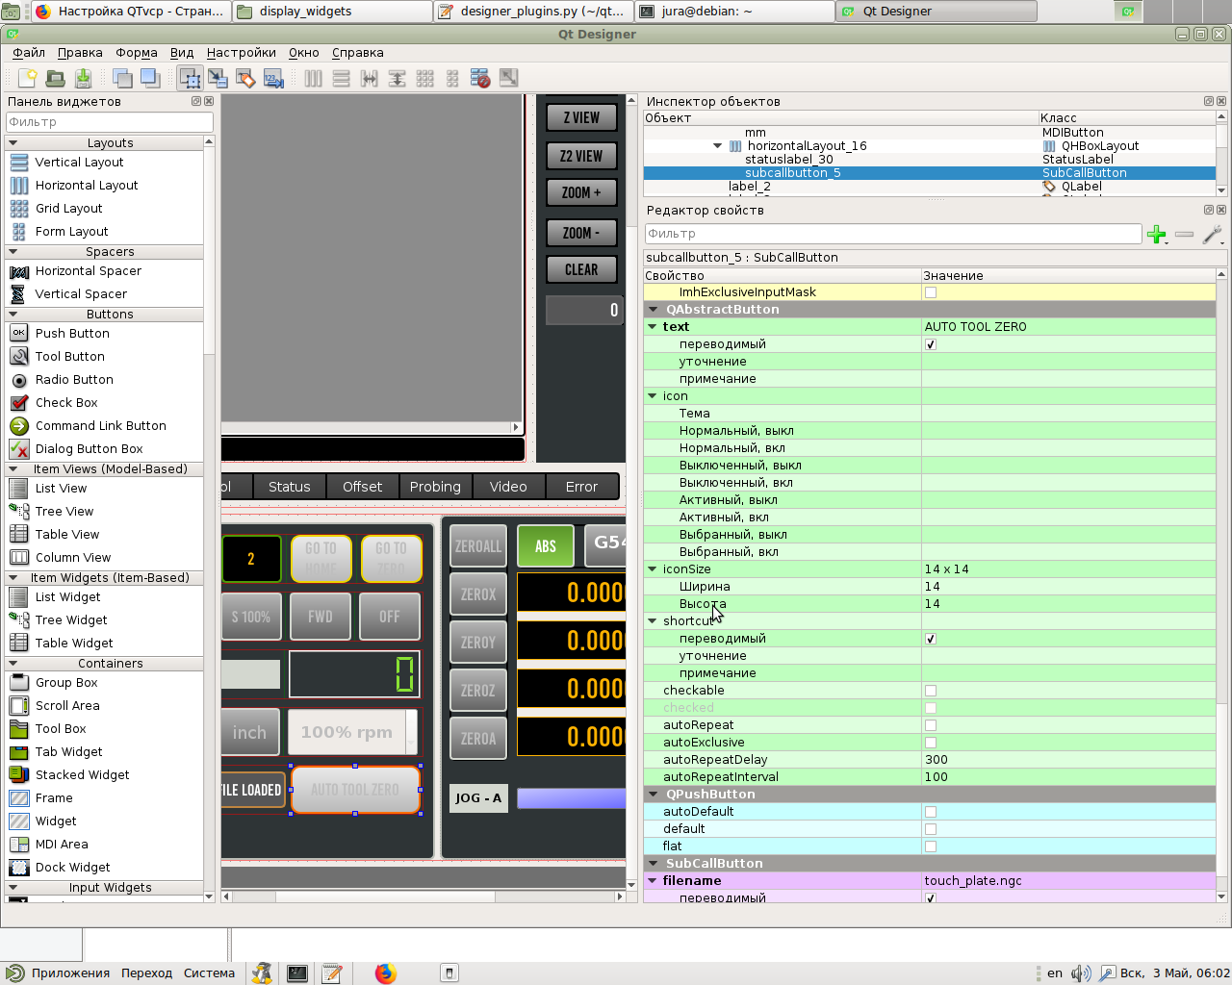This screenshot has height=985, width=1232.
Task: Open the Форма menu
Action: [x=137, y=53]
